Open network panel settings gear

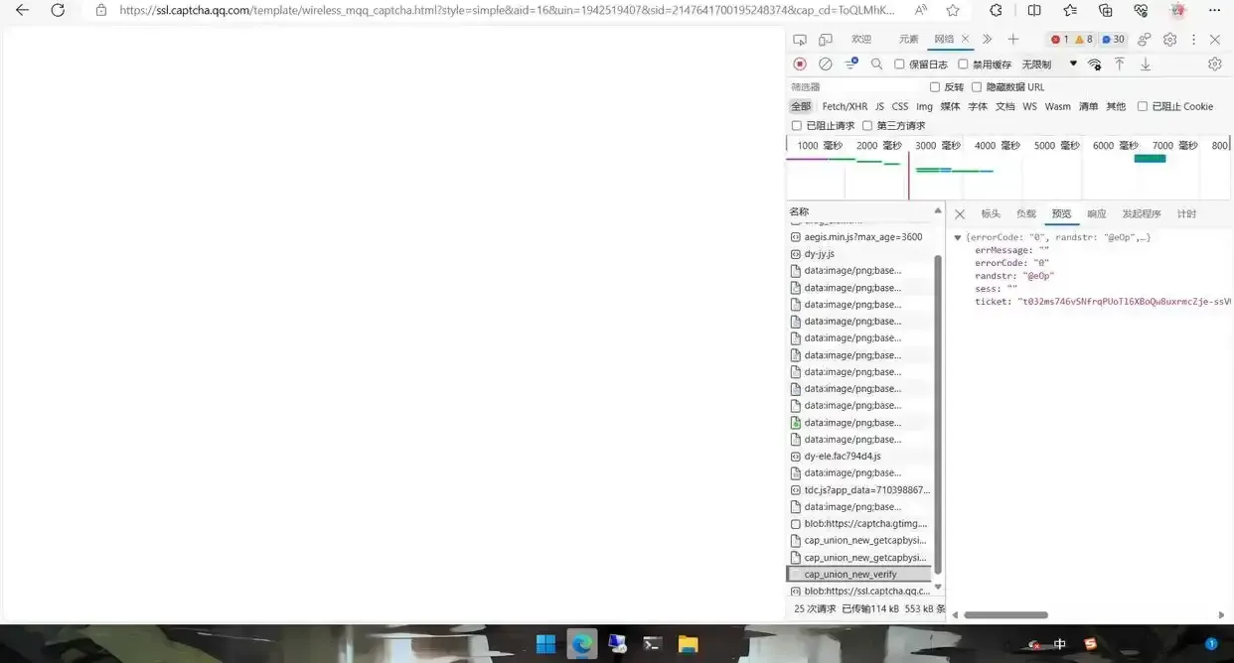coord(1214,64)
